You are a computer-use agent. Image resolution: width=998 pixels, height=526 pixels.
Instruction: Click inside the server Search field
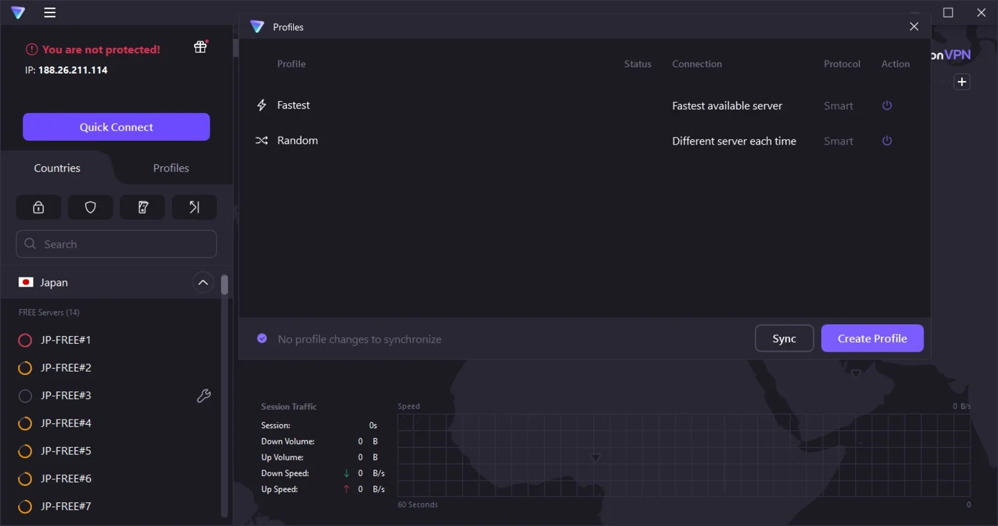pos(116,244)
